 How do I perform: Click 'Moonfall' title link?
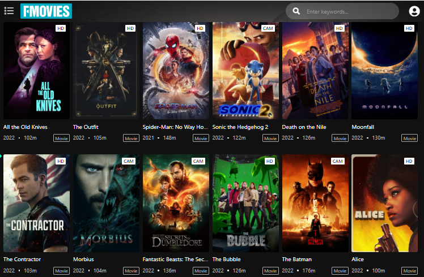[x=363, y=127]
